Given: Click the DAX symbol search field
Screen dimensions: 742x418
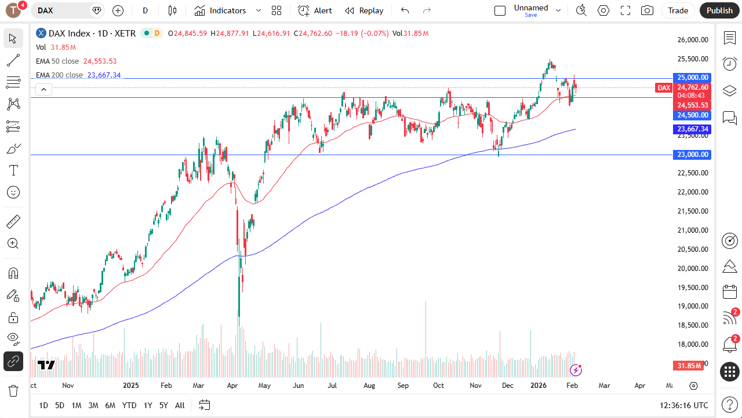Looking at the screenshot, I should tap(67, 10).
